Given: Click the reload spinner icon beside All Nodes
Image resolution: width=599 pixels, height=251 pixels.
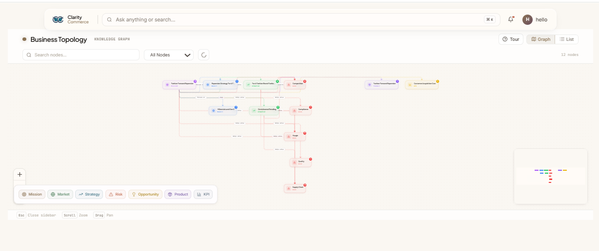Looking at the screenshot, I should click(204, 55).
